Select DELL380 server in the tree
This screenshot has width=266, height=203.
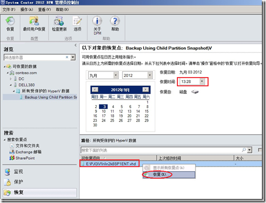click(x=27, y=85)
